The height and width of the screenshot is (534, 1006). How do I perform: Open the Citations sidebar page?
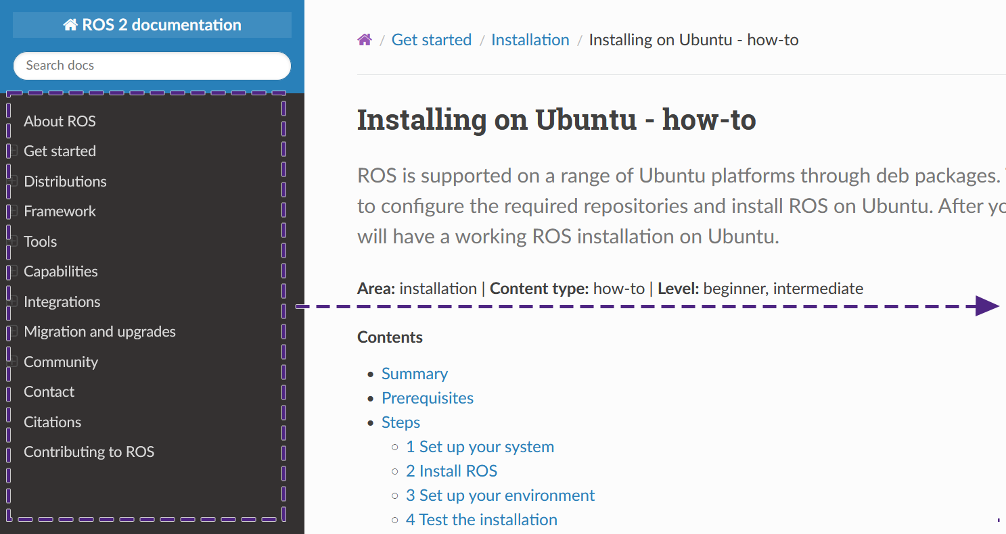coord(52,422)
